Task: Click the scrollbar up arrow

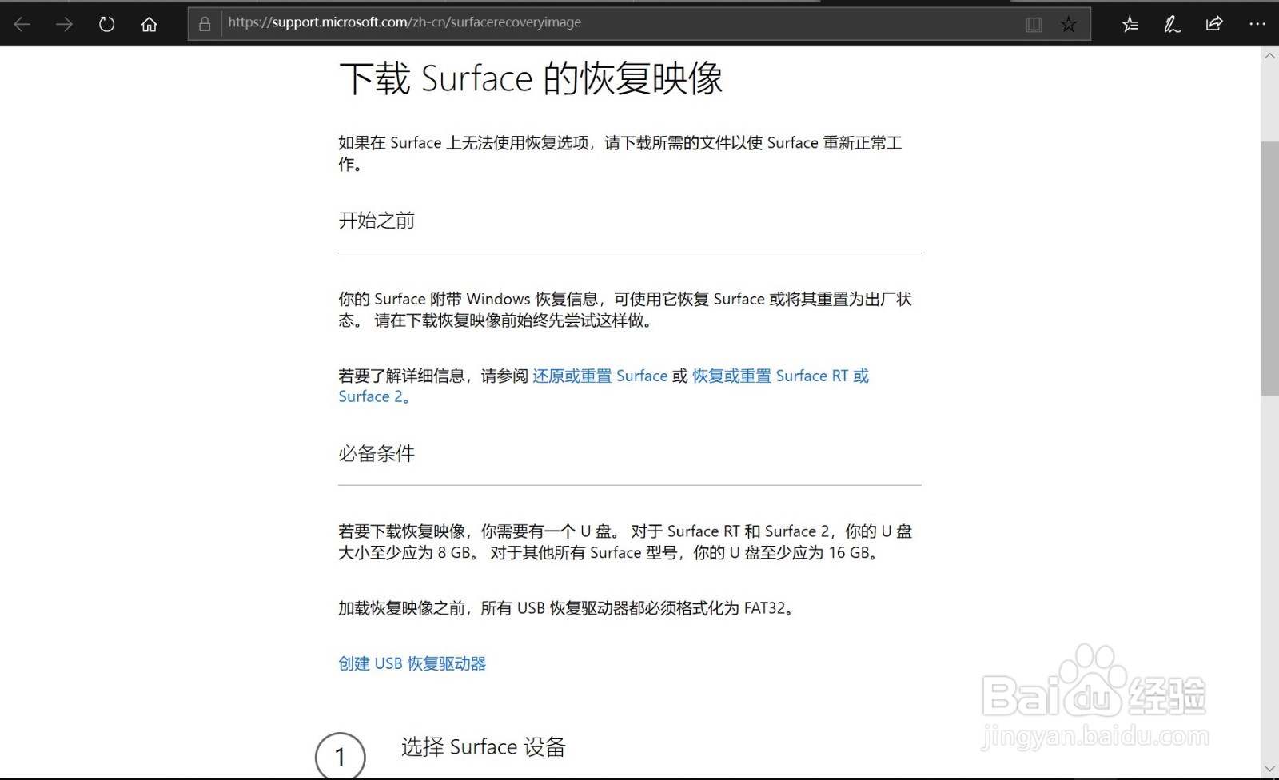Action: (1269, 56)
